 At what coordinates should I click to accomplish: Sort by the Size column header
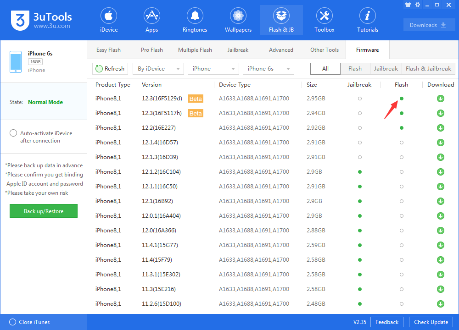(x=312, y=84)
